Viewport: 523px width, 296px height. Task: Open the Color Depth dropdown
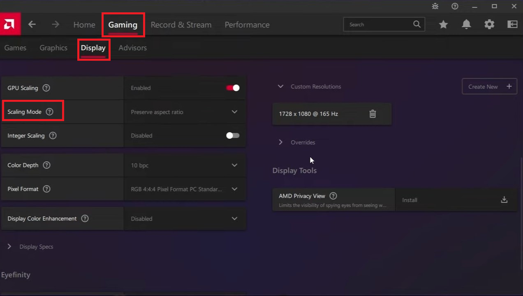pyautogui.click(x=185, y=165)
